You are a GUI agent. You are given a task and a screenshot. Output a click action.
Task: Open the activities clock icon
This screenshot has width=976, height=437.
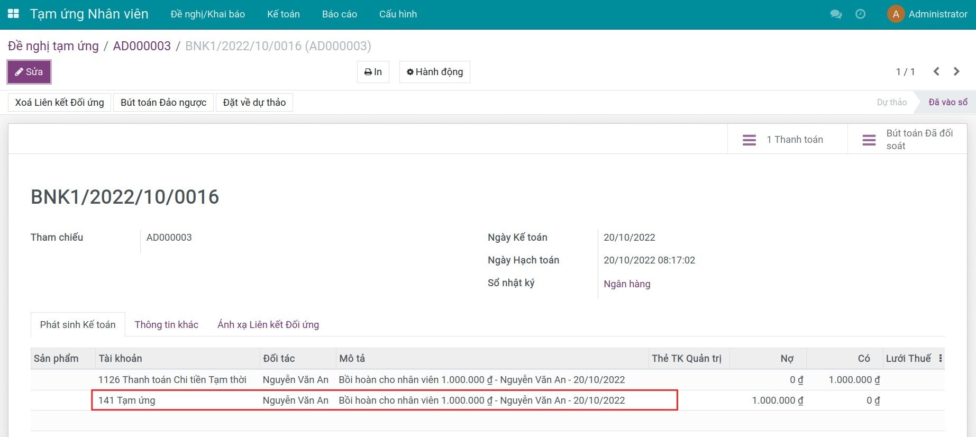point(861,14)
